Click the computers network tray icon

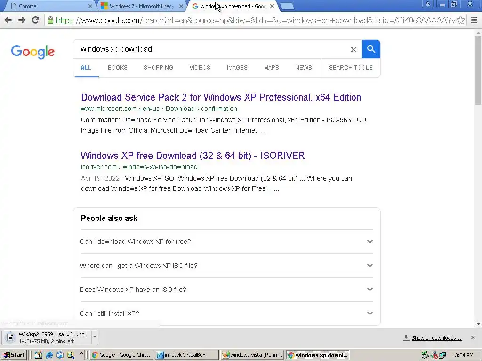tap(442, 355)
